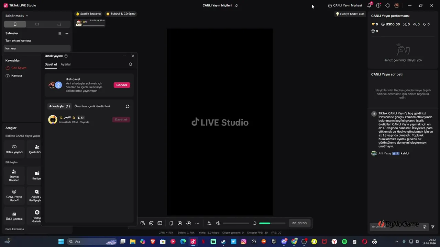
Task: Adjust the speaker volume slider
Action: (236, 223)
